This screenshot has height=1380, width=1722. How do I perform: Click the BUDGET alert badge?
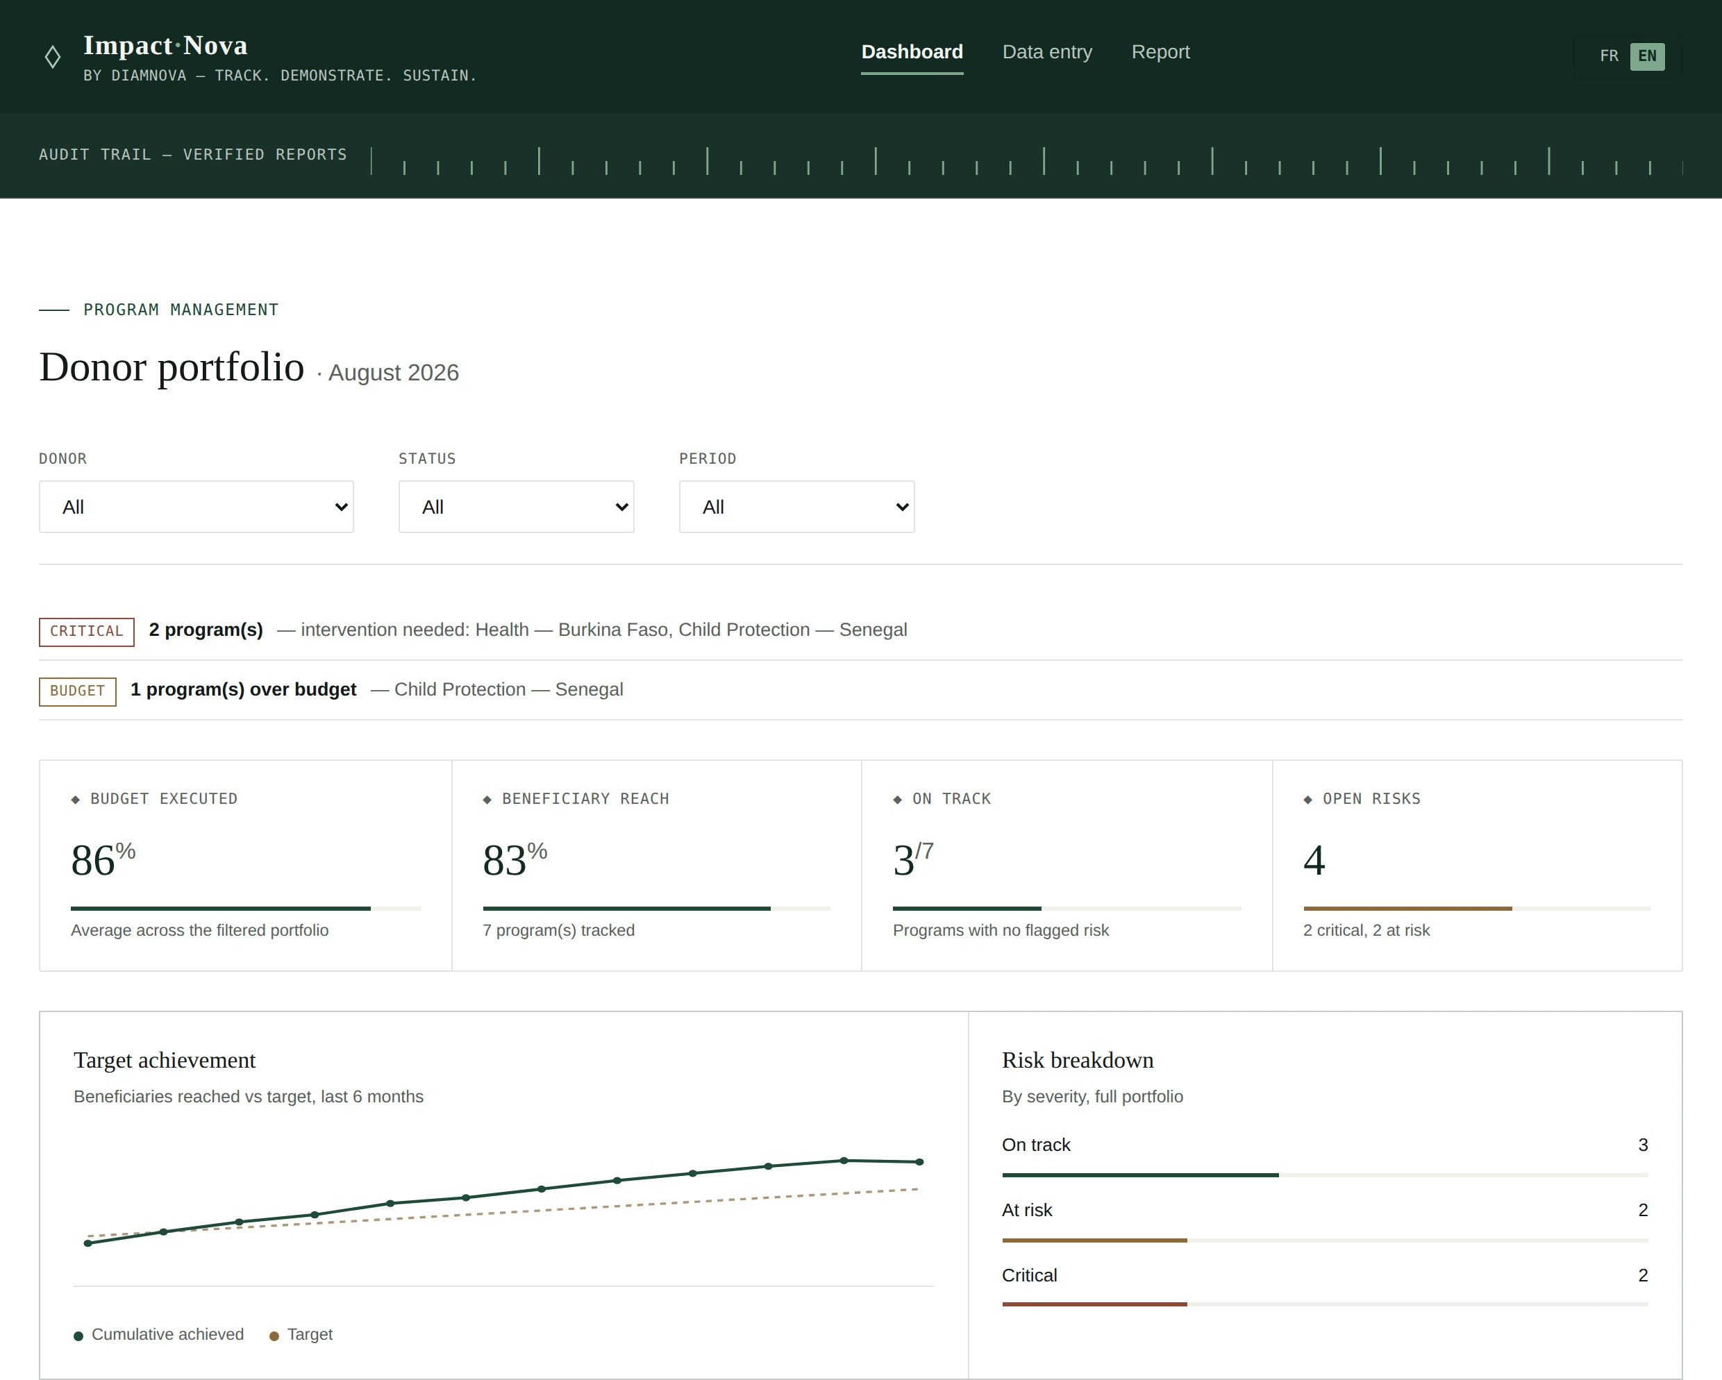(78, 691)
